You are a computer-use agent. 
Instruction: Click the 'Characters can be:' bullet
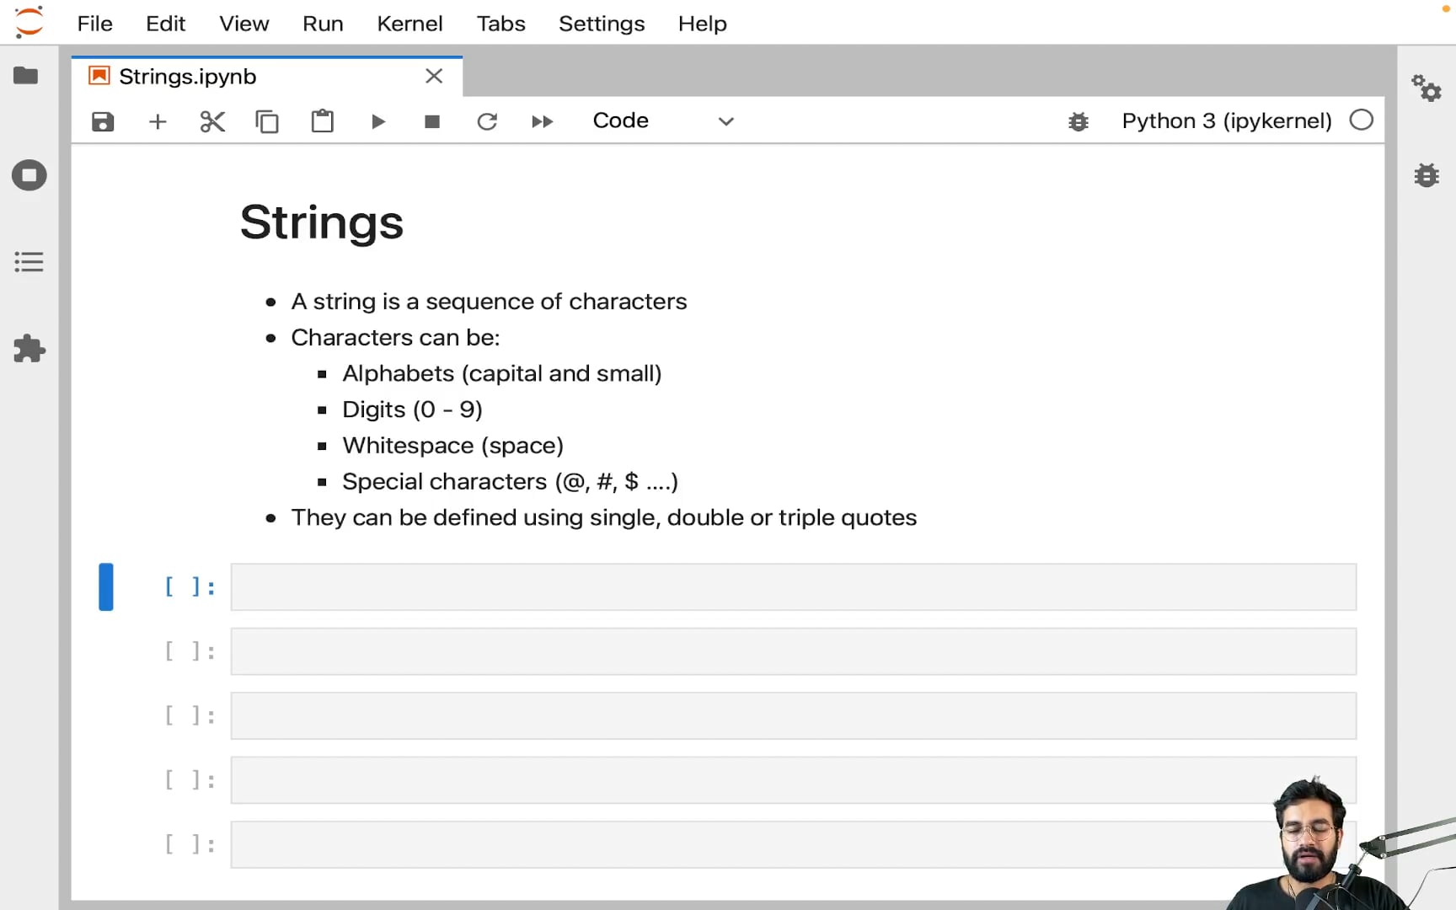pos(395,338)
